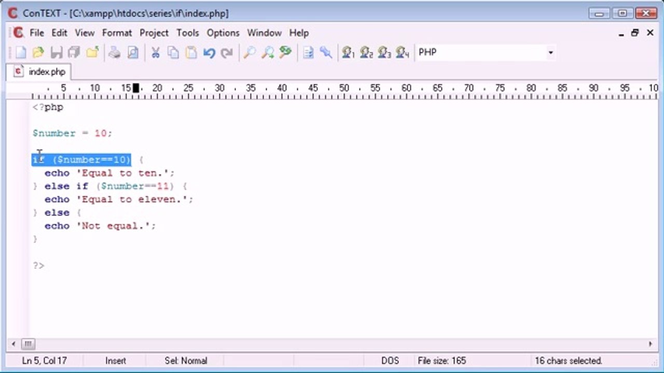Screen dimensions: 664x373
Task: Click '16 chars selected.' status text
Action: coord(568,361)
